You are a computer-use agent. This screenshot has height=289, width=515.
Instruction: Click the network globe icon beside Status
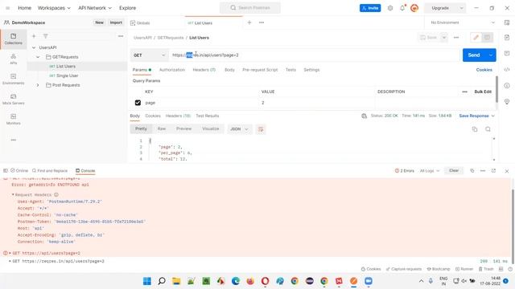point(364,116)
